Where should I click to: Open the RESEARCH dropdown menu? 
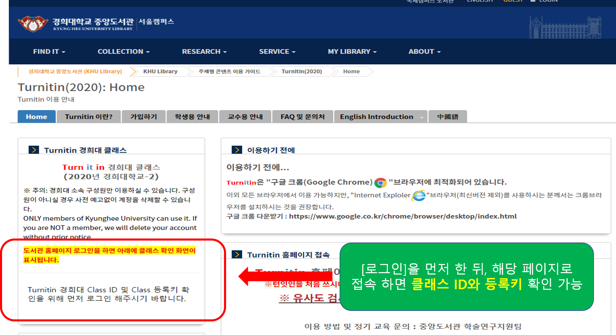(204, 52)
